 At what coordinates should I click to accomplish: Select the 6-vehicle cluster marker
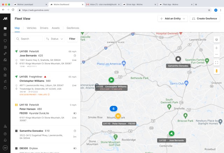[113, 109]
